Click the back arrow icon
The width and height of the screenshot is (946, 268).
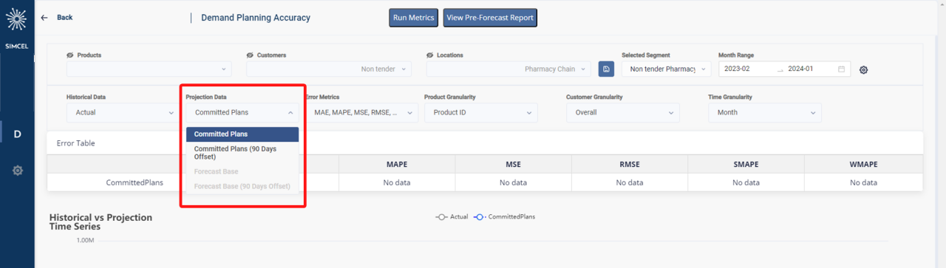point(44,18)
